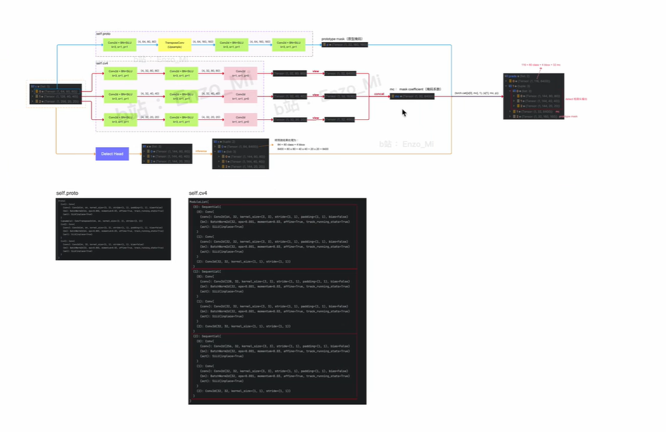Image resolution: width=666 pixels, height=432 pixels.
Task: Click self.cv4 heading above the ModuleList code panel
Action: pyautogui.click(x=198, y=193)
